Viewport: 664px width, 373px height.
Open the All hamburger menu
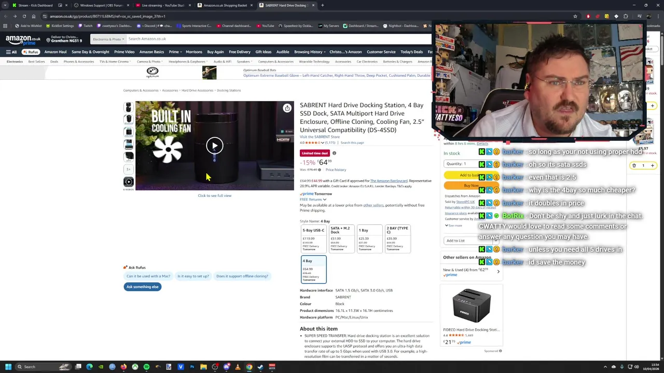click(11, 52)
